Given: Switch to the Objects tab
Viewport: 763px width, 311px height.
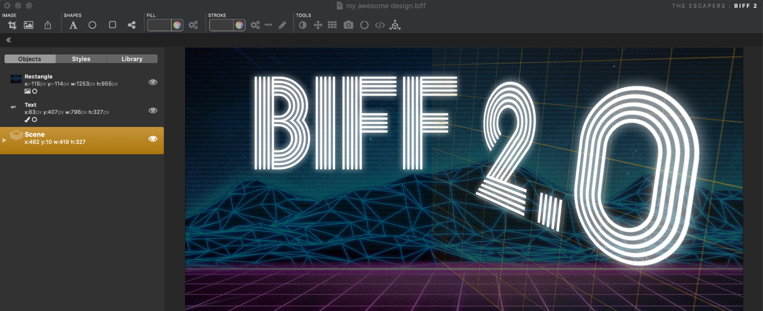Looking at the screenshot, I should tap(30, 59).
